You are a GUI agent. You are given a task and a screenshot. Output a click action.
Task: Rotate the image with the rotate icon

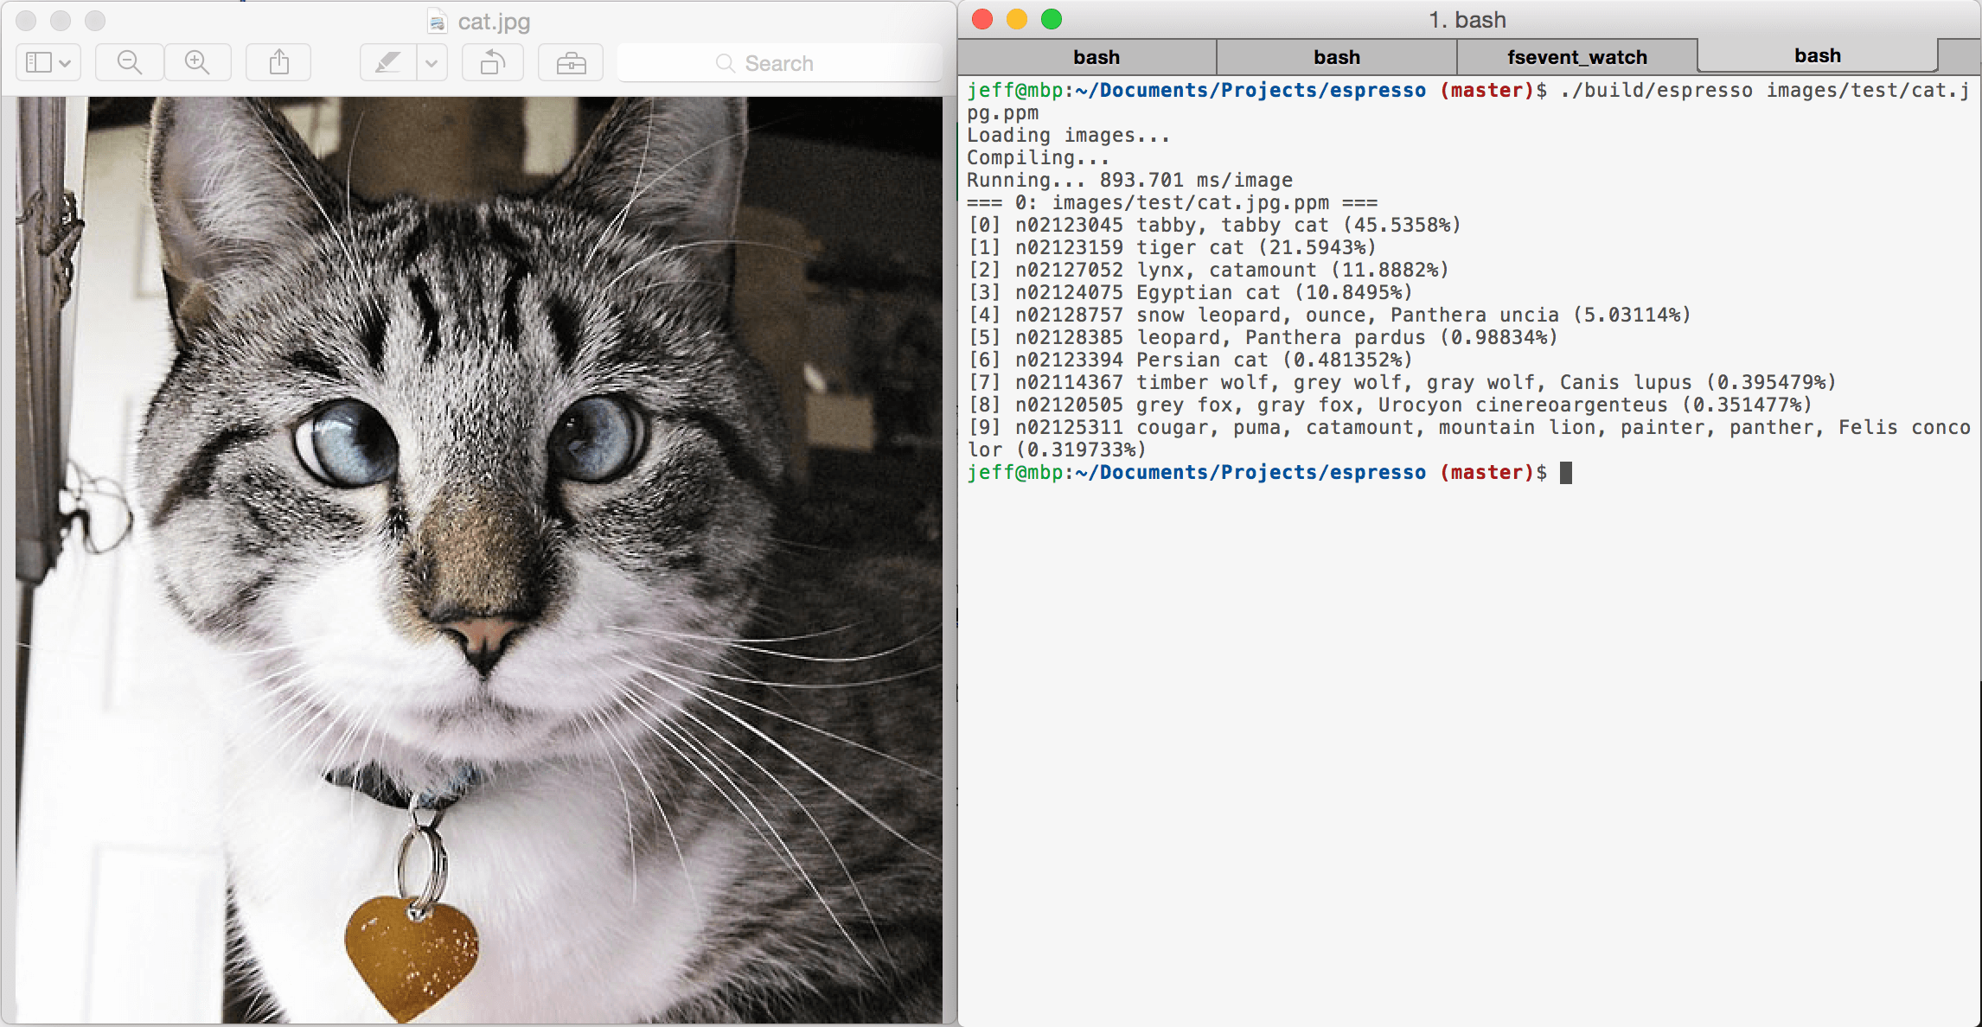click(492, 62)
